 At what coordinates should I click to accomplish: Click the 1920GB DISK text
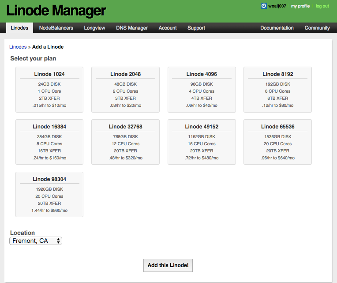click(x=49, y=189)
